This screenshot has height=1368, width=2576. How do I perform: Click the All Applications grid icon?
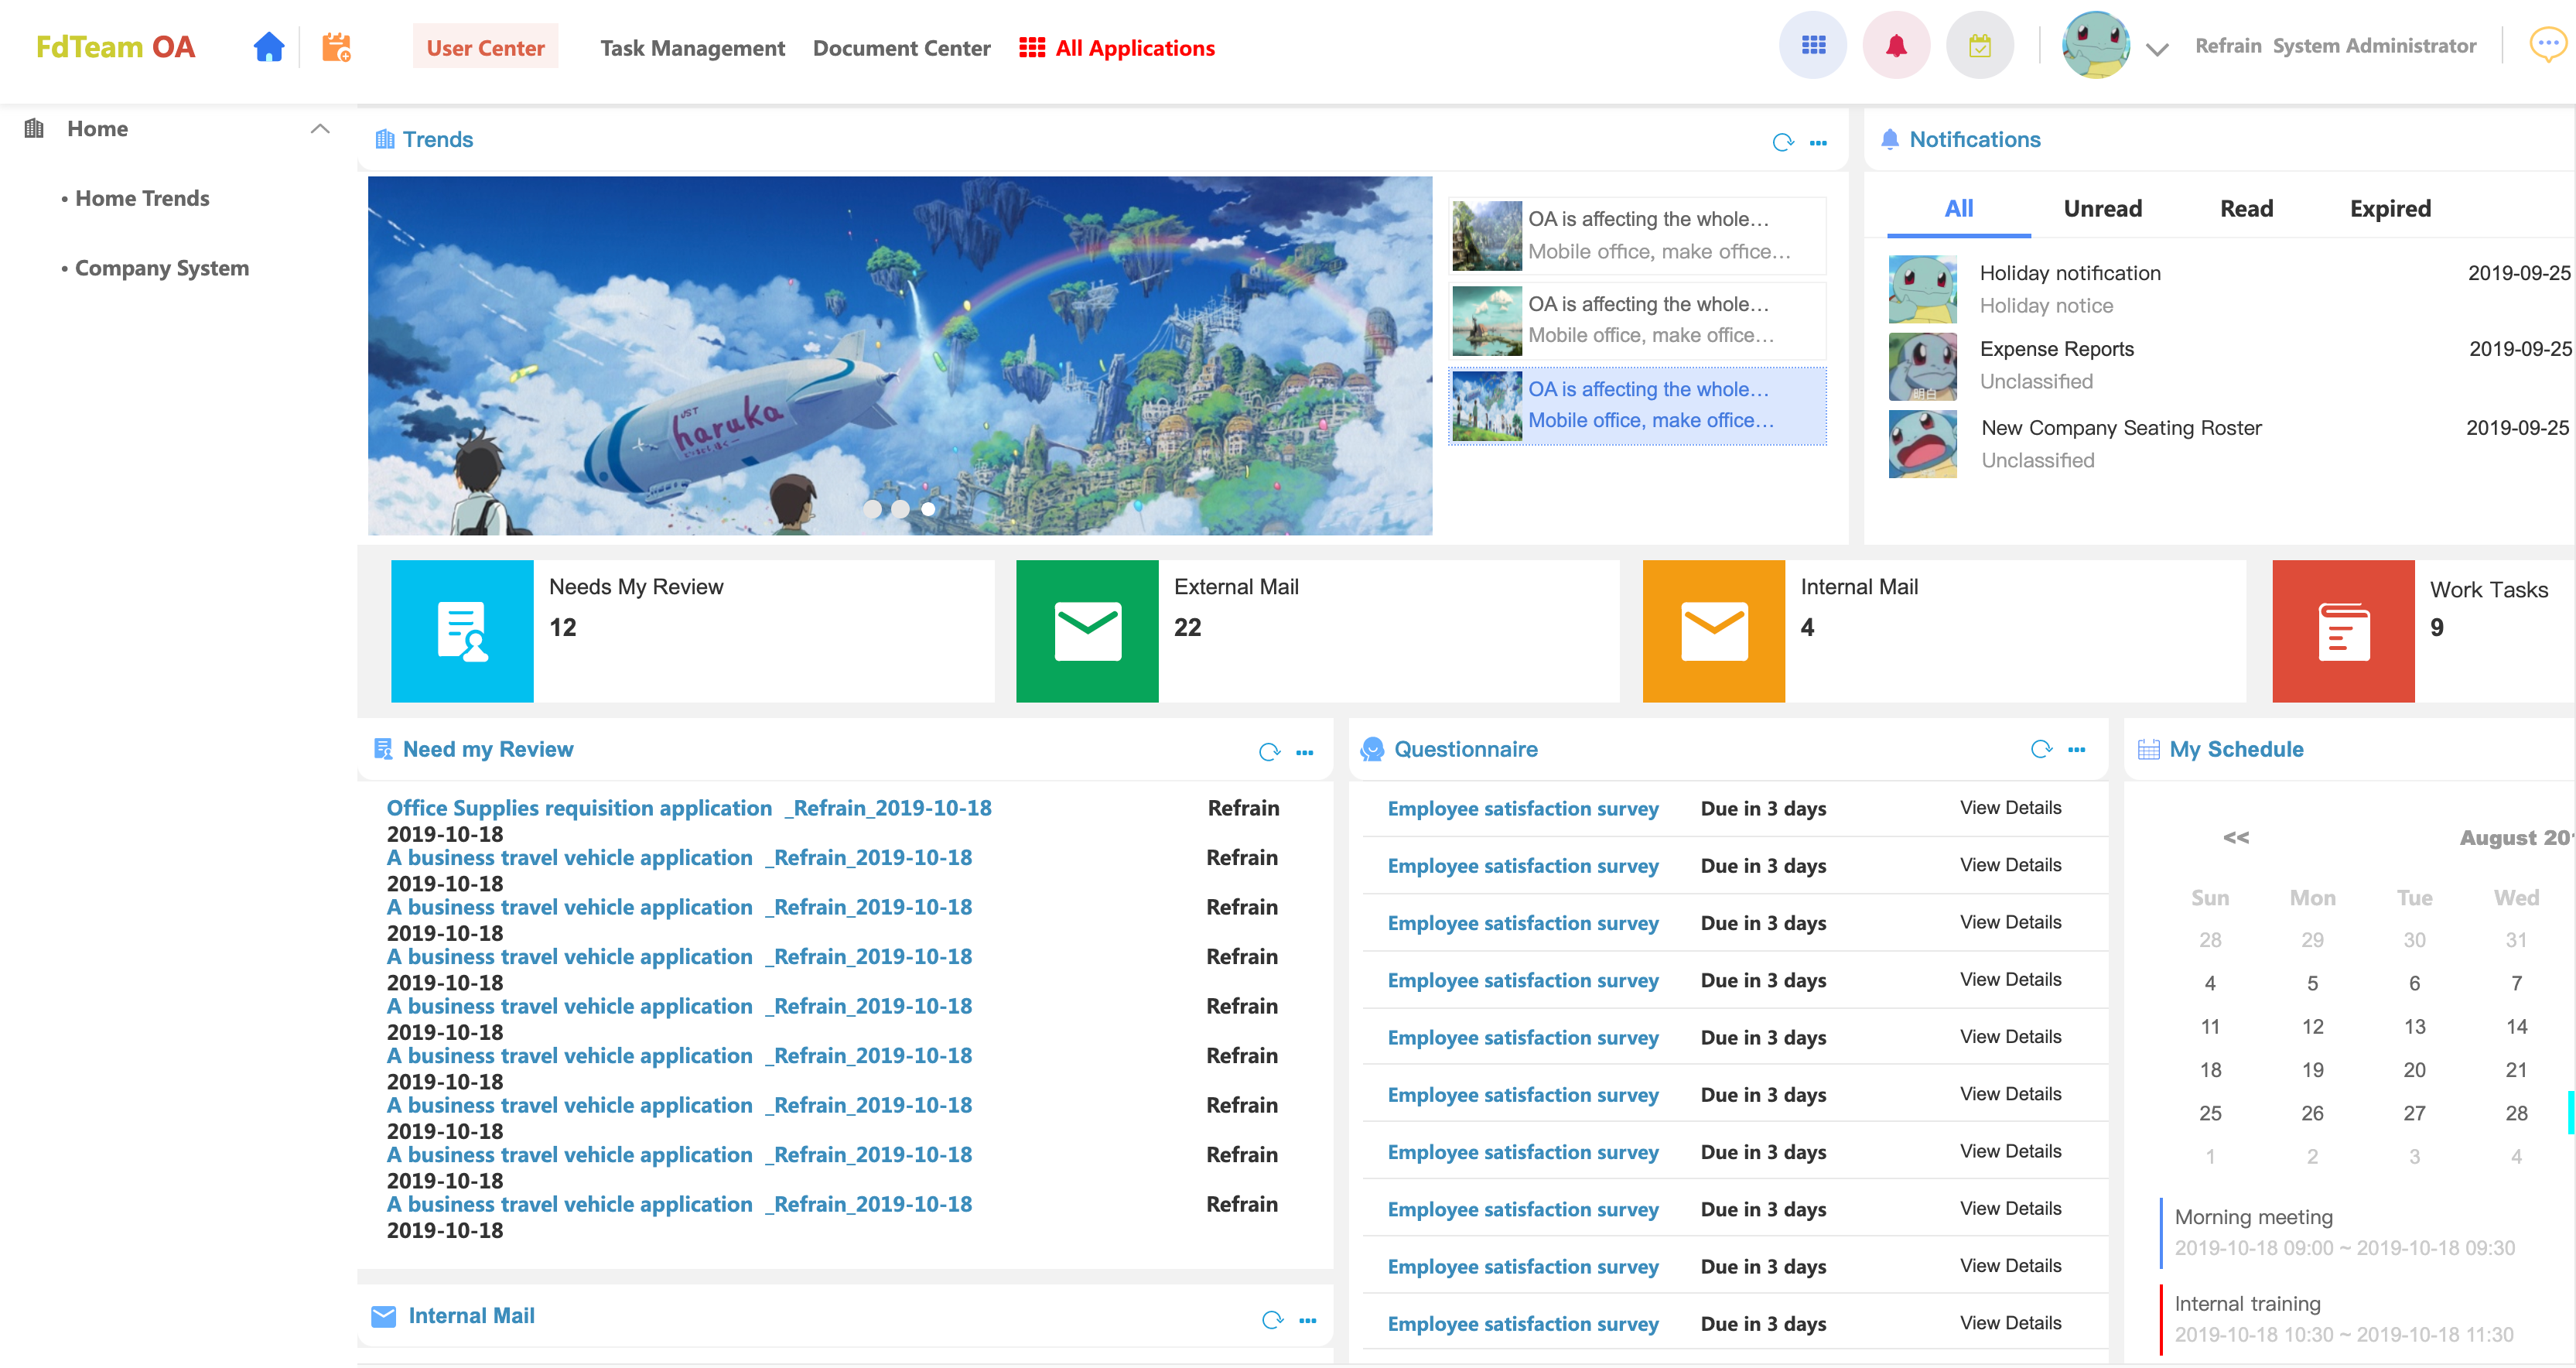coord(1031,47)
